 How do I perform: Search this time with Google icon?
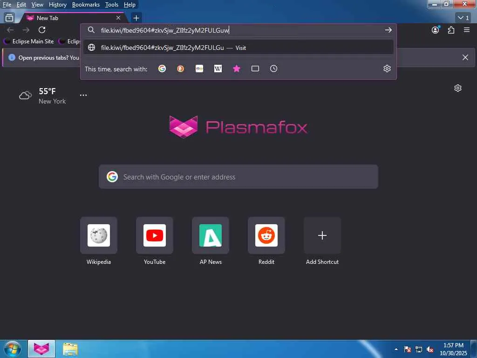(162, 69)
